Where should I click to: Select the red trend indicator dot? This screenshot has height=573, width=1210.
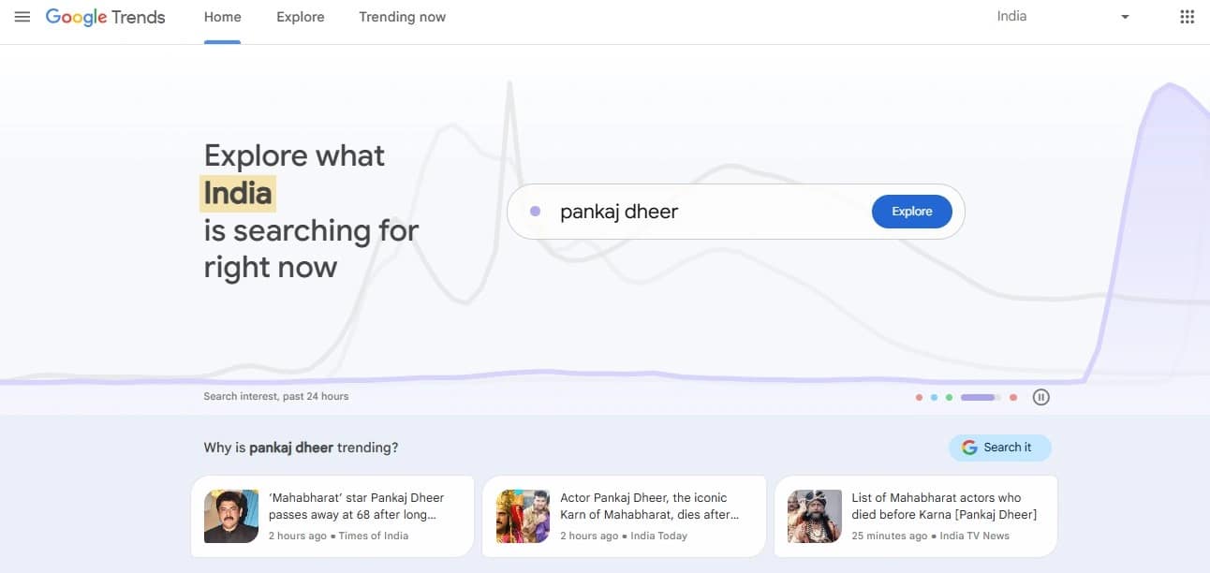919,397
